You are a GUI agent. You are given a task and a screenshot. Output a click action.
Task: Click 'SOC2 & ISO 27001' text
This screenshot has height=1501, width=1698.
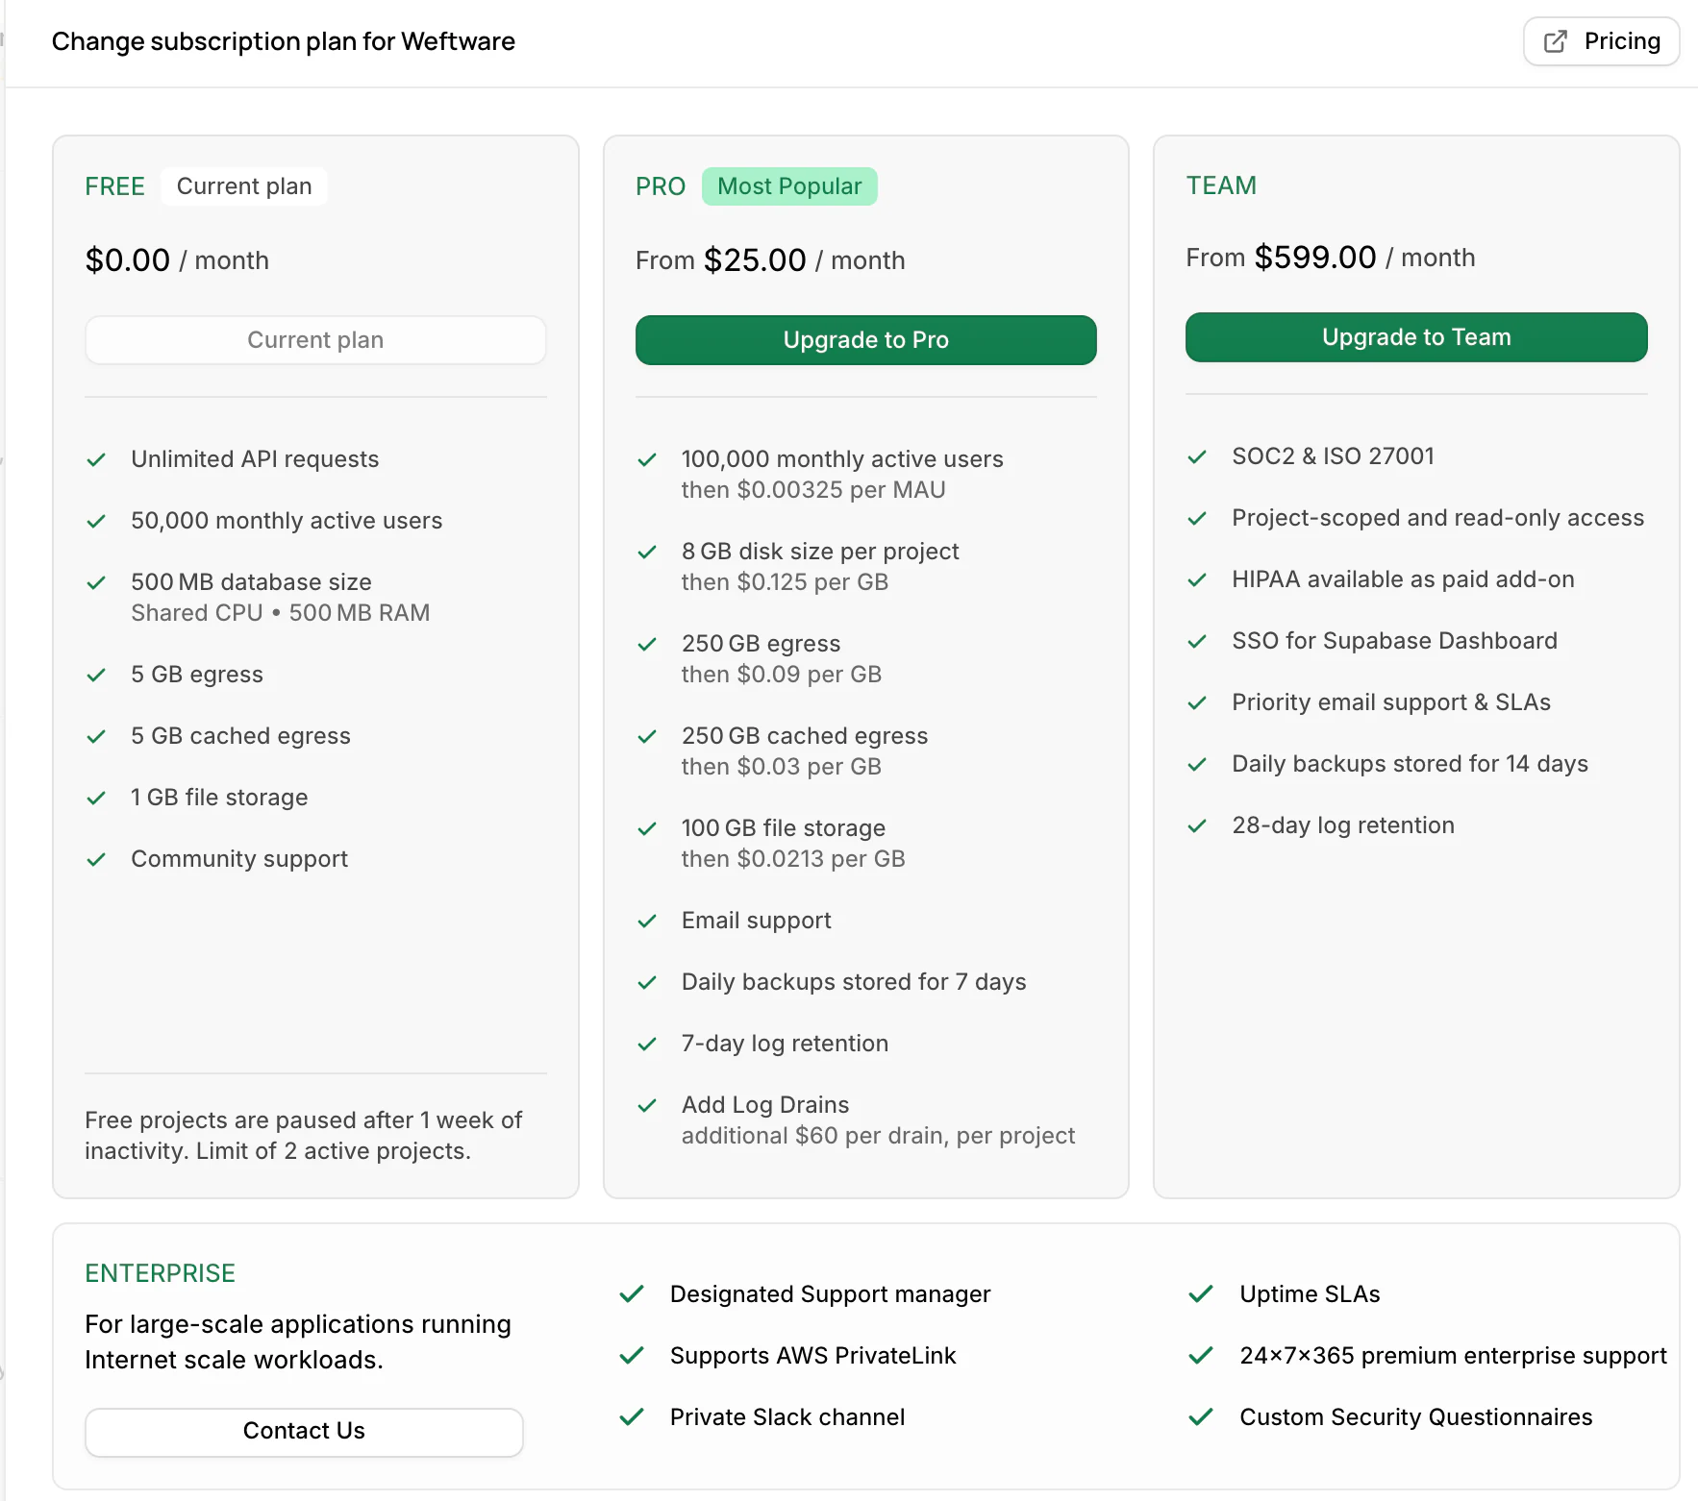point(1333,456)
